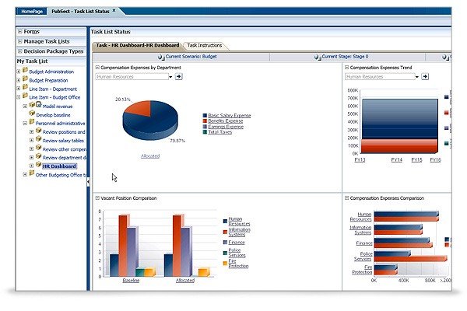Click the globe icon beside Current Scenario: Budget
The width and height of the screenshot is (467, 311).
[x=161, y=57]
